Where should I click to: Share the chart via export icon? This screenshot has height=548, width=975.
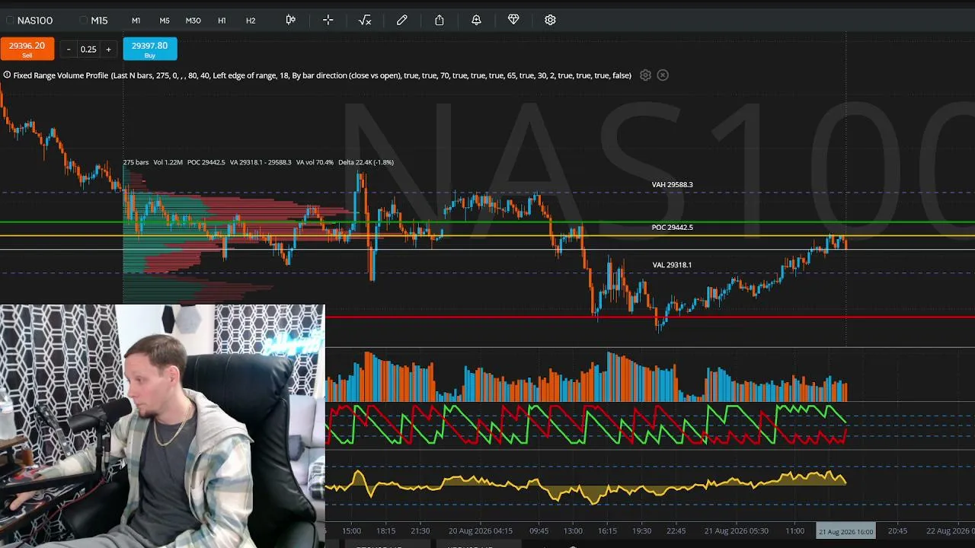pos(440,20)
